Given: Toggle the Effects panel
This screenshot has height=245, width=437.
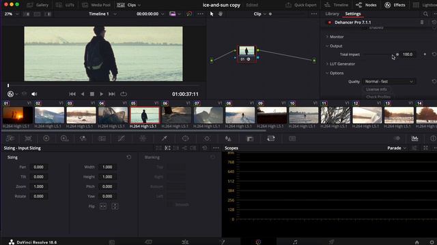Looking at the screenshot, I should tap(395, 5).
